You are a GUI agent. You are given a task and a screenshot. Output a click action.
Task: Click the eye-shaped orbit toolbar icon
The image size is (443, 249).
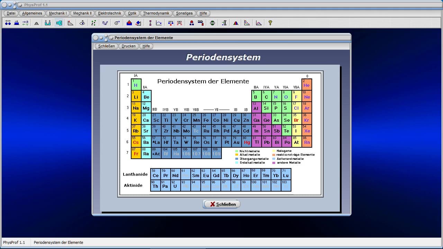[x=82, y=23]
